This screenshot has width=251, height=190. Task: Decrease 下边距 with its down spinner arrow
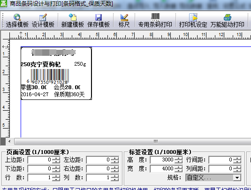(x=56, y=170)
